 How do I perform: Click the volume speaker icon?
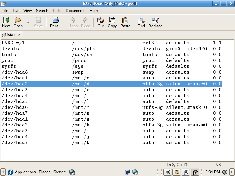[225, 172]
